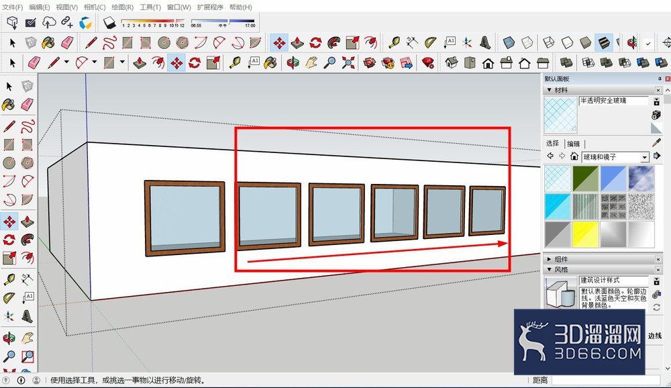
Task: Select the Dimension tool in top toolbar
Action: (412, 42)
